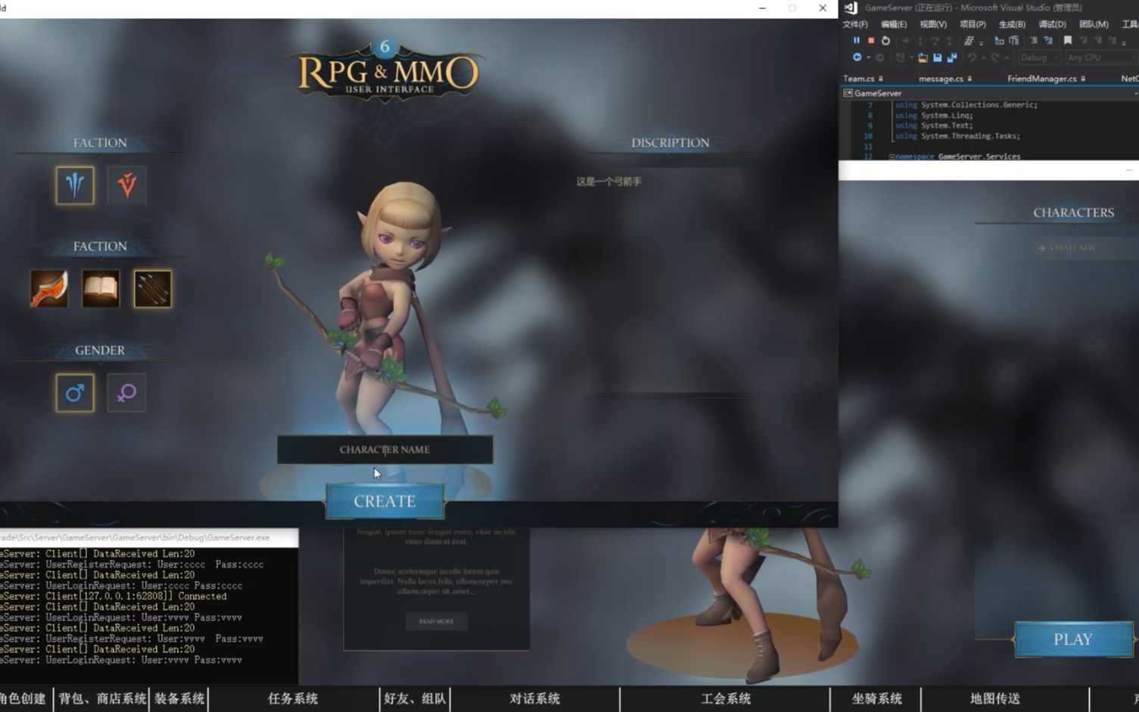This screenshot has width=1139, height=712.
Task: Select the arrows archer class icon
Action: pyautogui.click(x=152, y=288)
